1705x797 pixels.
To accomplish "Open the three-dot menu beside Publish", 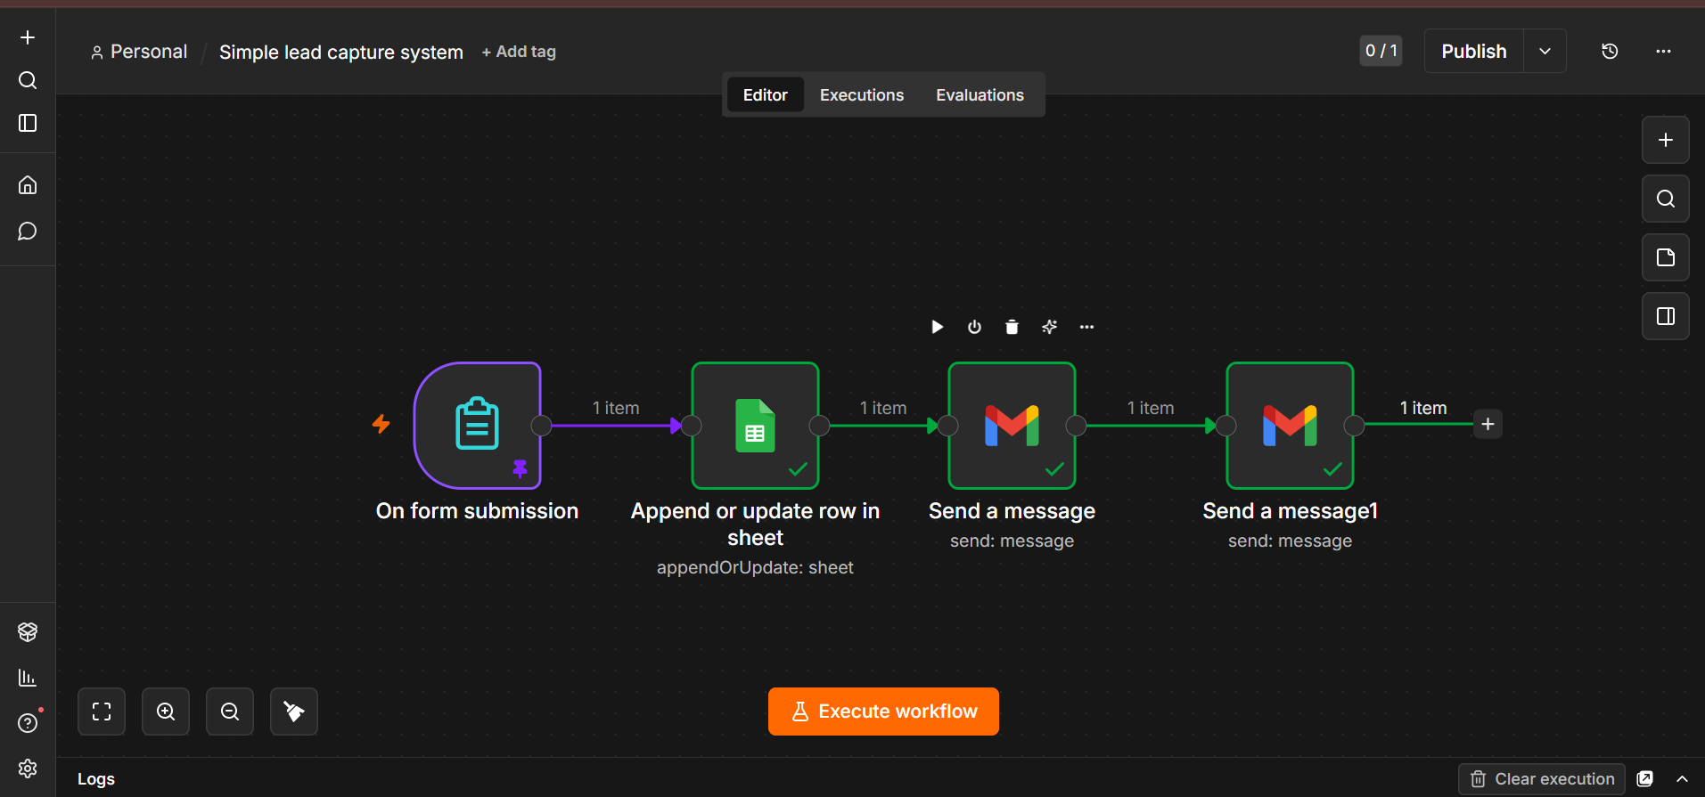I will (x=1663, y=52).
